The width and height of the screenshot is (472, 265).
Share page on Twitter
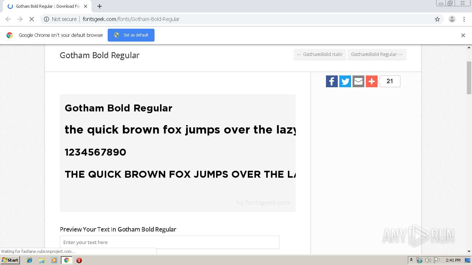[x=345, y=81]
